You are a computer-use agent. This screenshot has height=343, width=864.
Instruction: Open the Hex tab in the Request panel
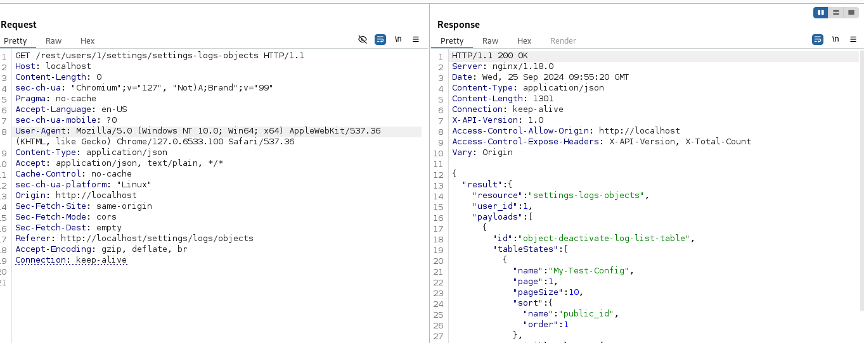click(87, 41)
